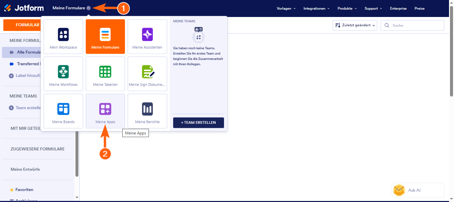Click the star icon beside Favoriten
Viewport: 454px width, 202px height.
point(12,190)
